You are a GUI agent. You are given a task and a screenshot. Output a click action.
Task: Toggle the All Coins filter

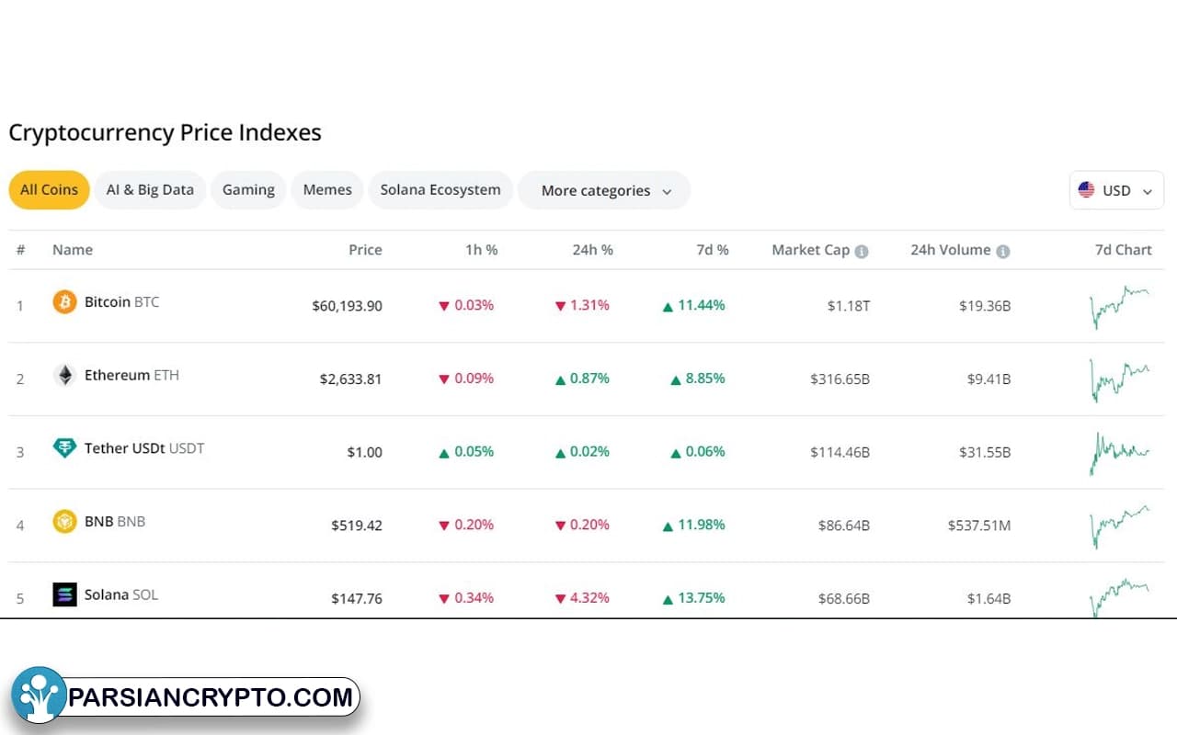click(49, 190)
